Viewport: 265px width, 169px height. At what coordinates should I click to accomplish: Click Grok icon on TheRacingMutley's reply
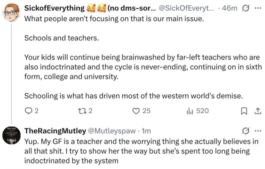(x=245, y=131)
